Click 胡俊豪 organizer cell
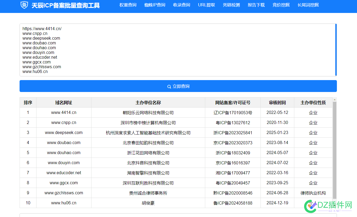 click(148, 203)
